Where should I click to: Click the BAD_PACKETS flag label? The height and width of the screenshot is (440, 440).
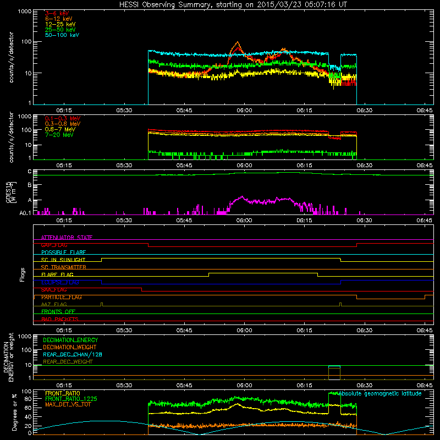click(60, 319)
